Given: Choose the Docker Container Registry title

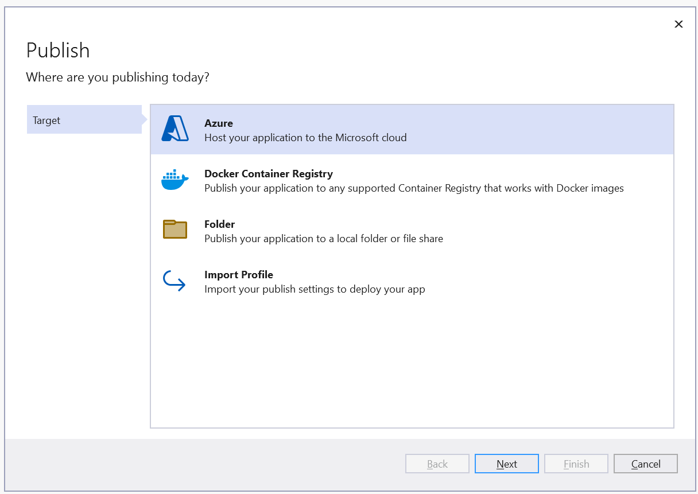Looking at the screenshot, I should pos(269,173).
